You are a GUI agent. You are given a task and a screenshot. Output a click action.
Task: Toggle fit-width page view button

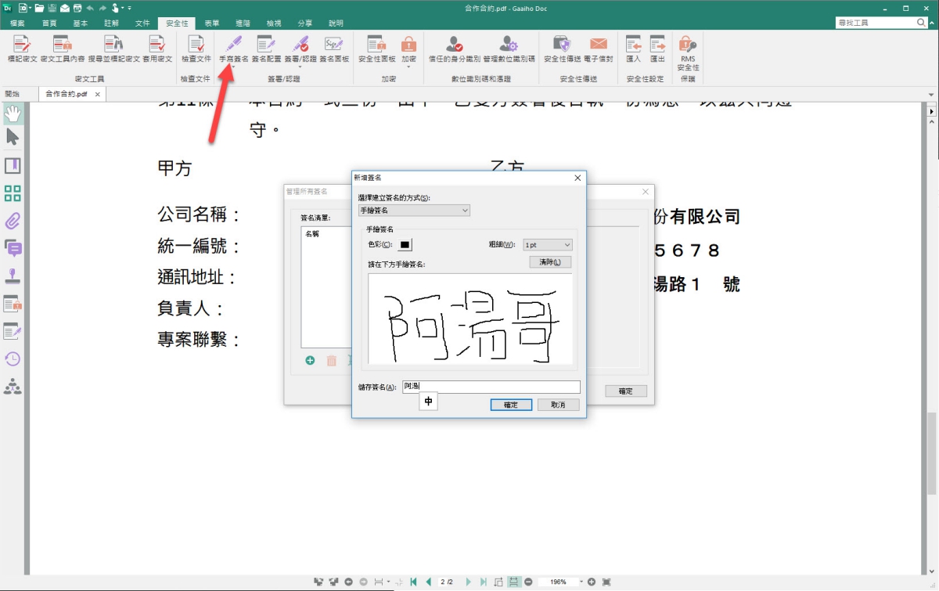[514, 582]
